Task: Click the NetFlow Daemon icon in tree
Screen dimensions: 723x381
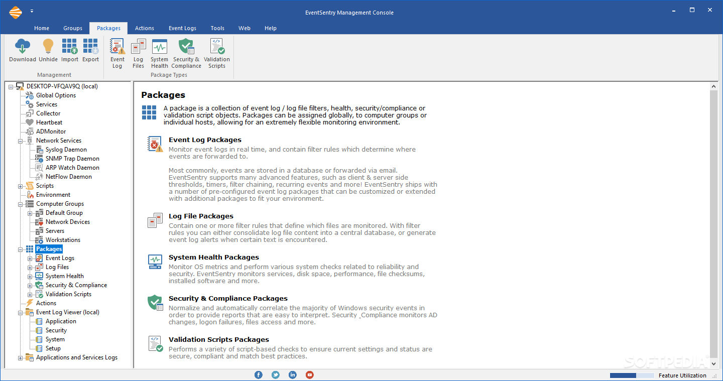Action: (x=39, y=177)
